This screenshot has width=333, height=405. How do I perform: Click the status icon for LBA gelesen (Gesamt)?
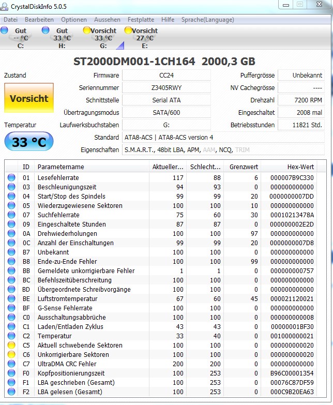pos(11,392)
